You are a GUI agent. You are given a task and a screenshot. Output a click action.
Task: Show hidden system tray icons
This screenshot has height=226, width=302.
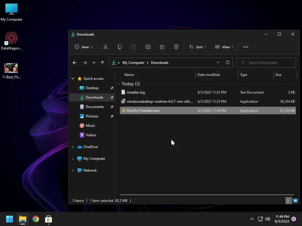[x=252, y=219]
